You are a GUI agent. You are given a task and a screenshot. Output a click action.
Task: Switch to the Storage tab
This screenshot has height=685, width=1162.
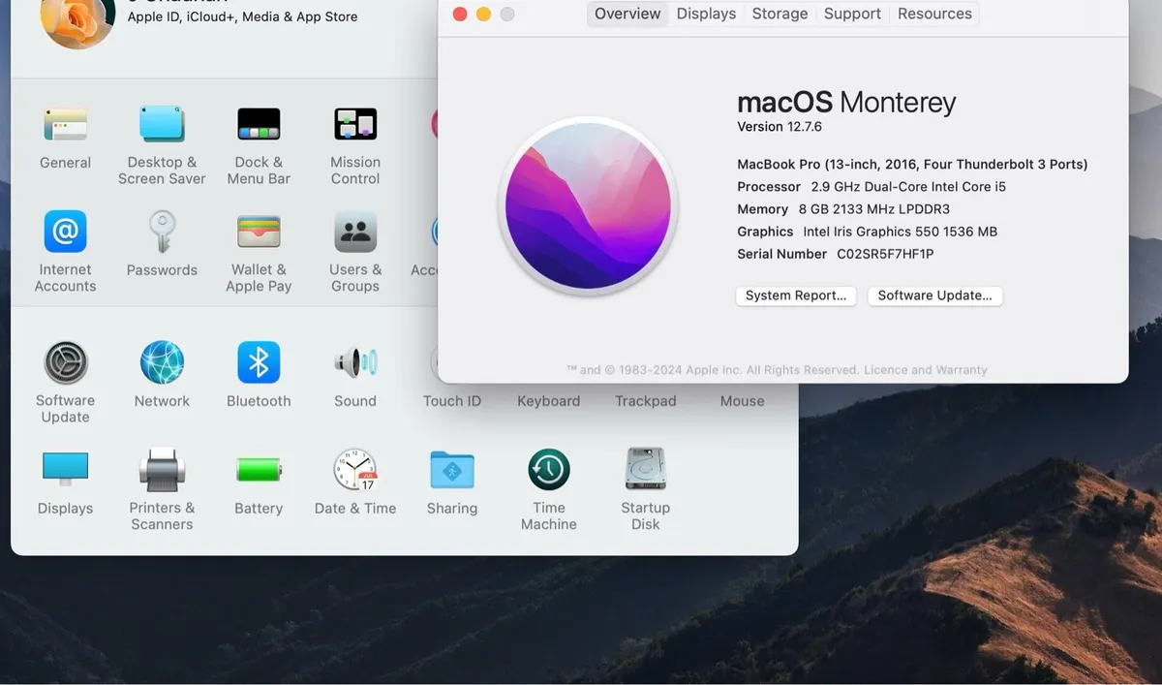coord(780,14)
